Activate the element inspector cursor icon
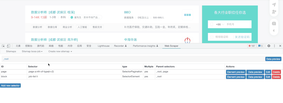Viewport: 283px width, 103px height. [x=3, y=46]
